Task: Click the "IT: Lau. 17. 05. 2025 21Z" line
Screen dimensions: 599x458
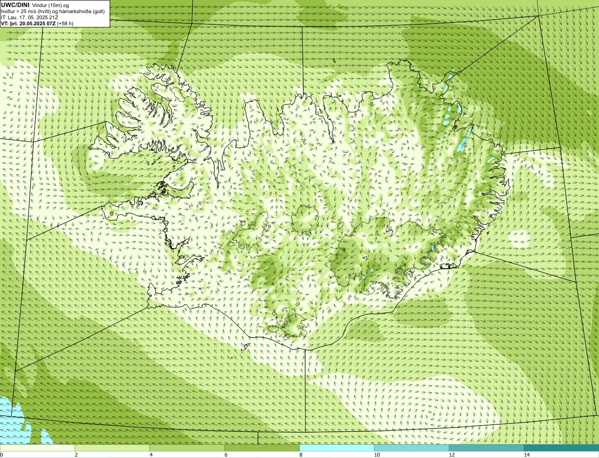Action: (30, 17)
